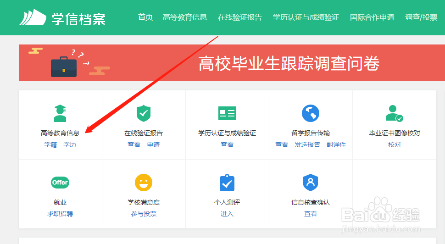Open 国际合作申请 in the top navigation

[372, 17]
